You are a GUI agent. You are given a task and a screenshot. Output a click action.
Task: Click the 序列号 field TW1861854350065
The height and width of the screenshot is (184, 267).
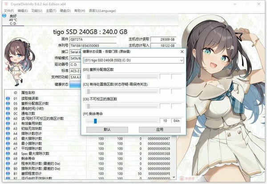[93, 46]
